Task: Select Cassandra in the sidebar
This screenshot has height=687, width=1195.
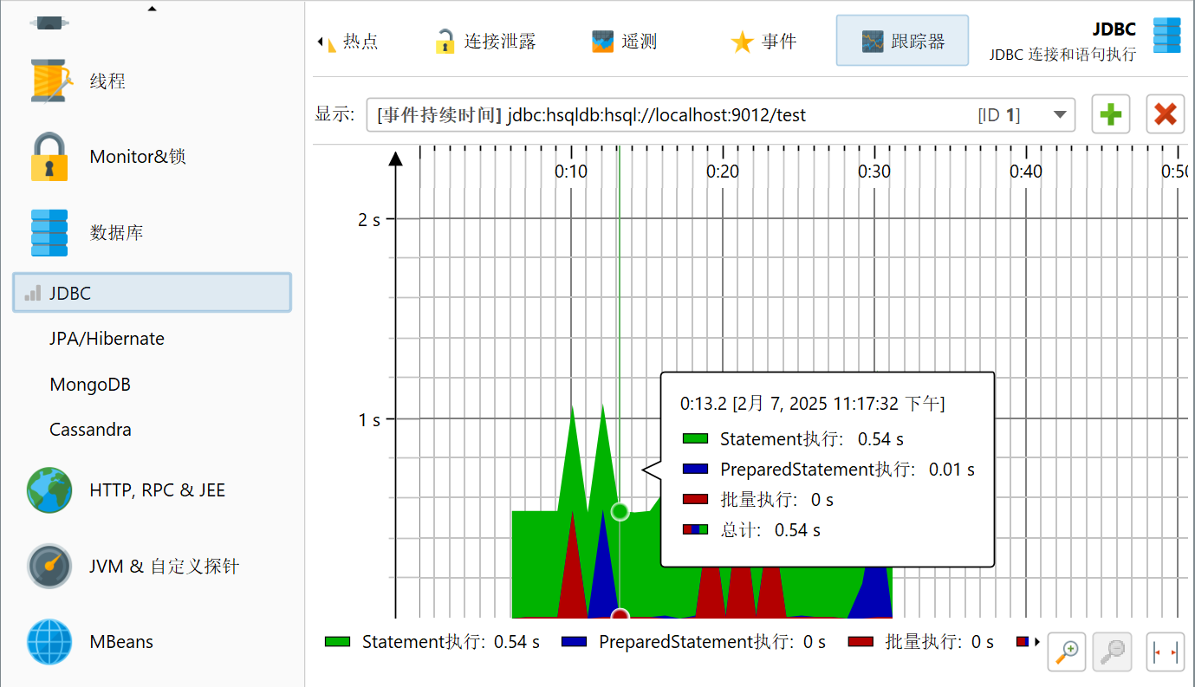Action: click(x=90, y=430)
